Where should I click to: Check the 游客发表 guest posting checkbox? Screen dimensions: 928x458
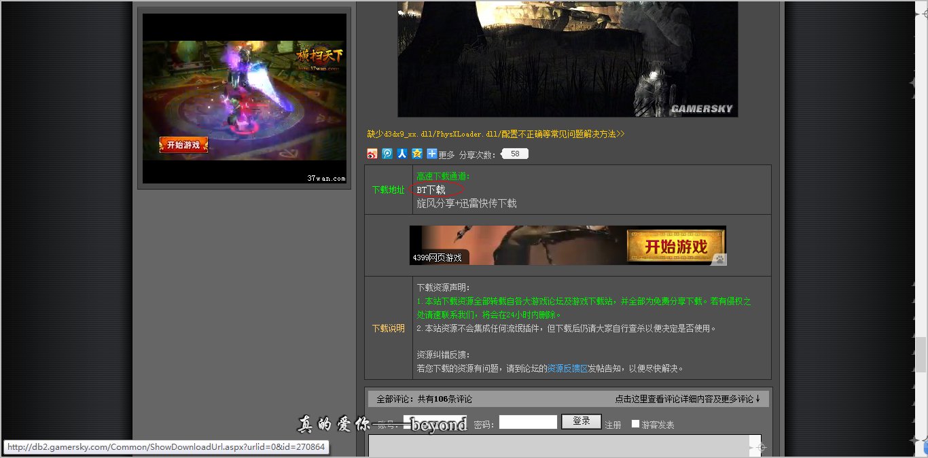[x=635, y=424]
